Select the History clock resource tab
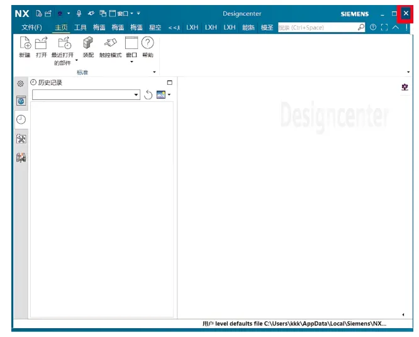The width and height of the screenshot is (419, 337). coord(21,119)
